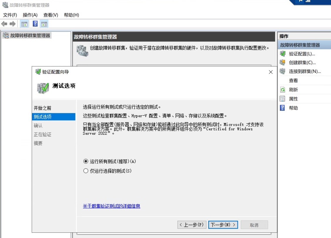Click the toolbox cluster icon in the center pane
The height and width of the screenshot is (238, 331).
(82, 51)
